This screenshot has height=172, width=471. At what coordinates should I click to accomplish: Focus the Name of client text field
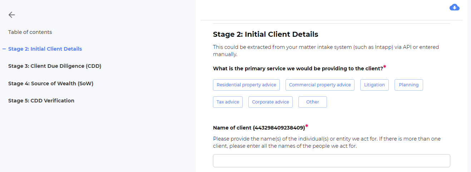point(331,161)
